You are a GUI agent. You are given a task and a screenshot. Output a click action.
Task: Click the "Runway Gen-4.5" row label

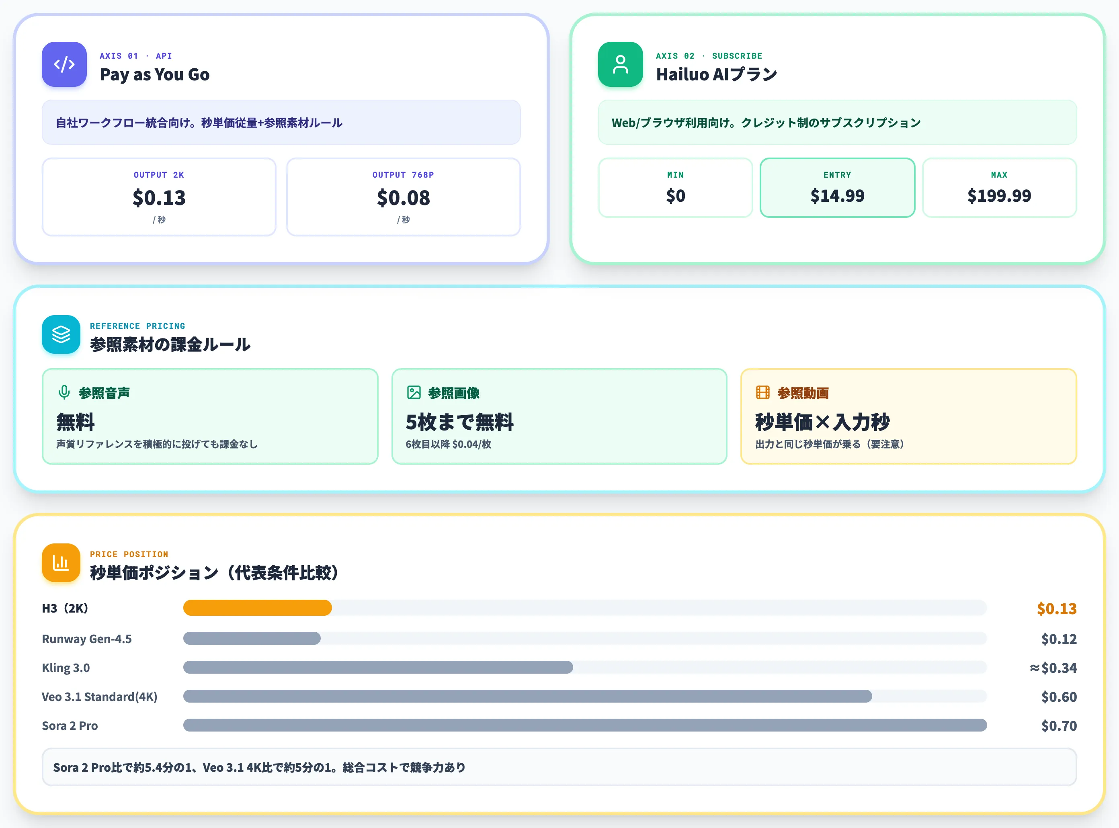[x=87, y=639]
